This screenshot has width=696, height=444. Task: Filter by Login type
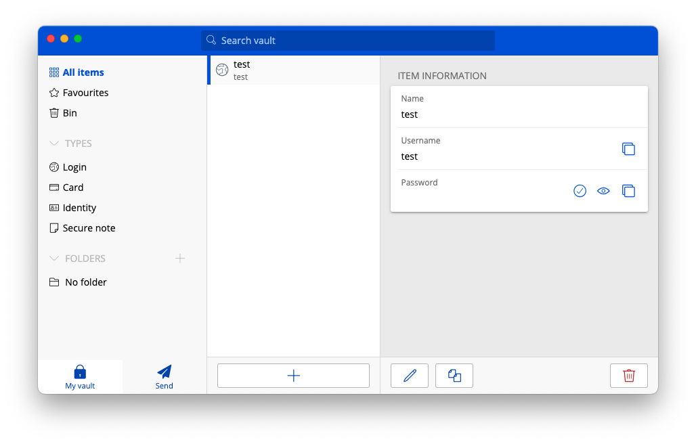[x=68, y=167]
